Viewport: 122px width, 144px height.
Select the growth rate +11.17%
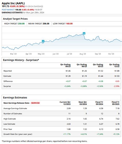point(67,134)
